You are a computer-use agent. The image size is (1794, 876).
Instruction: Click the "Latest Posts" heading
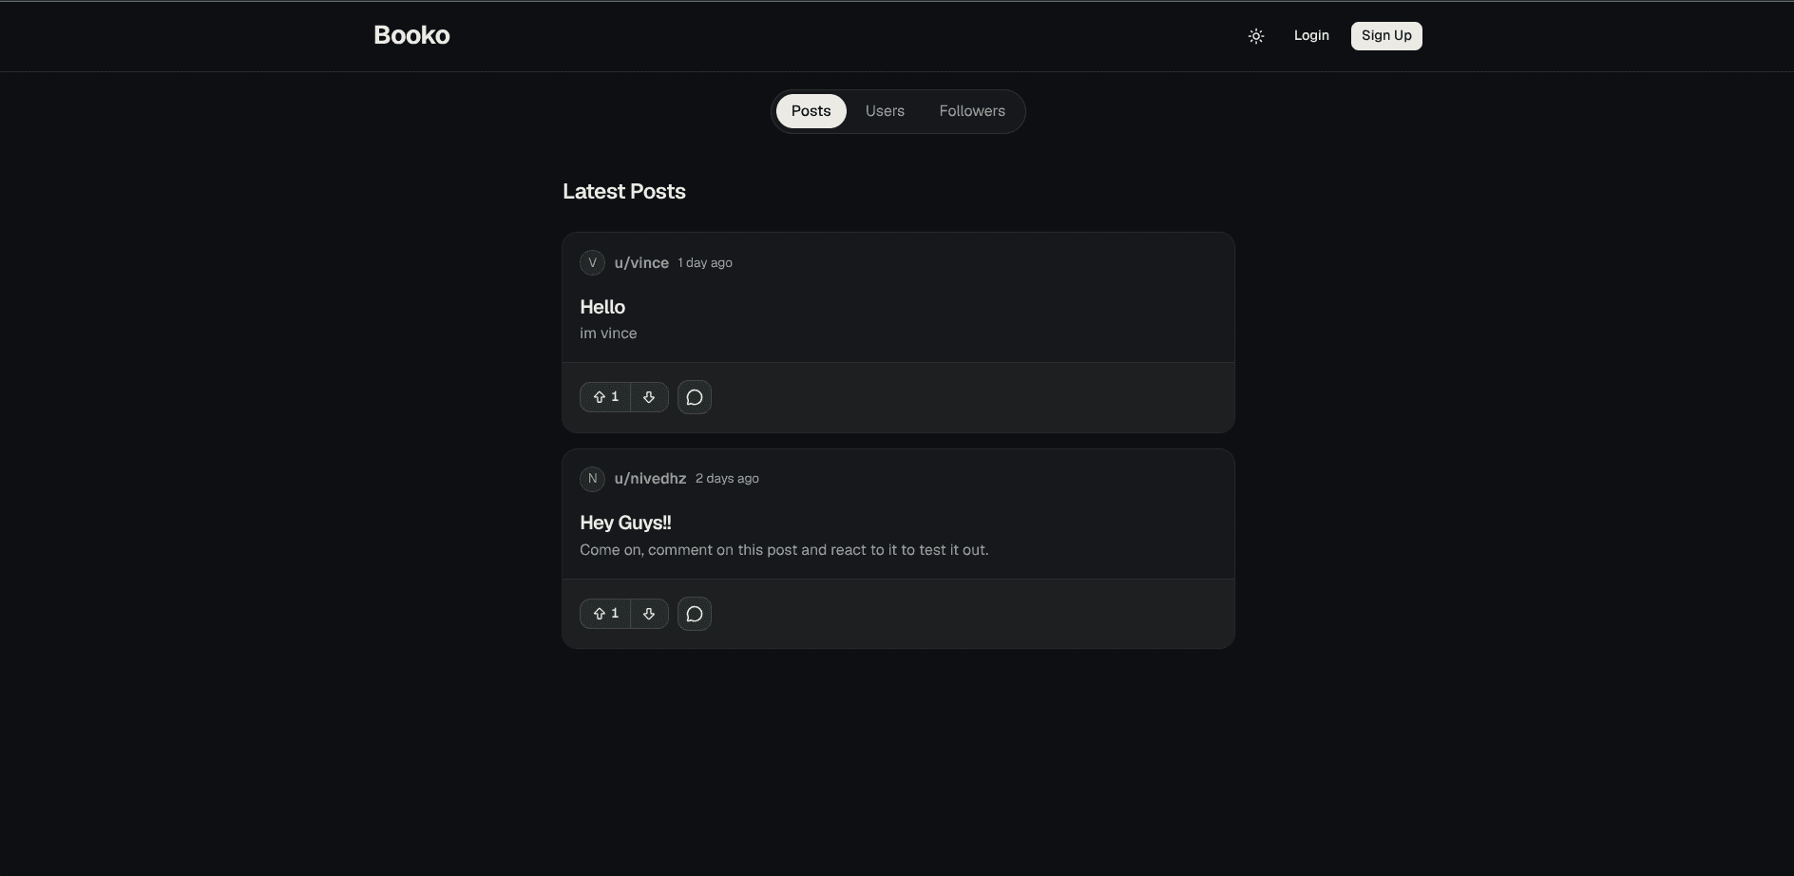coord(624,191)
